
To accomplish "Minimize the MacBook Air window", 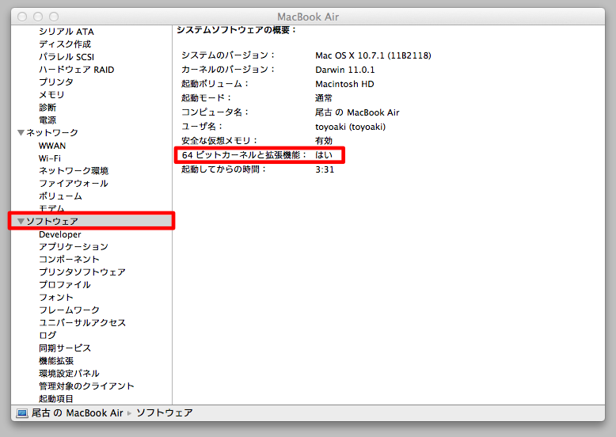I will pyautogui.click(x=38, y=17).
